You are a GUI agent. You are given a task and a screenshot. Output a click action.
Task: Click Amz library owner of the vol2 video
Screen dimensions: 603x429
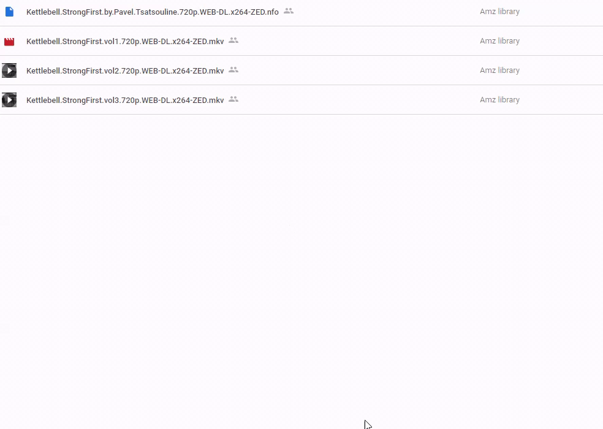(x=499, y=70)
